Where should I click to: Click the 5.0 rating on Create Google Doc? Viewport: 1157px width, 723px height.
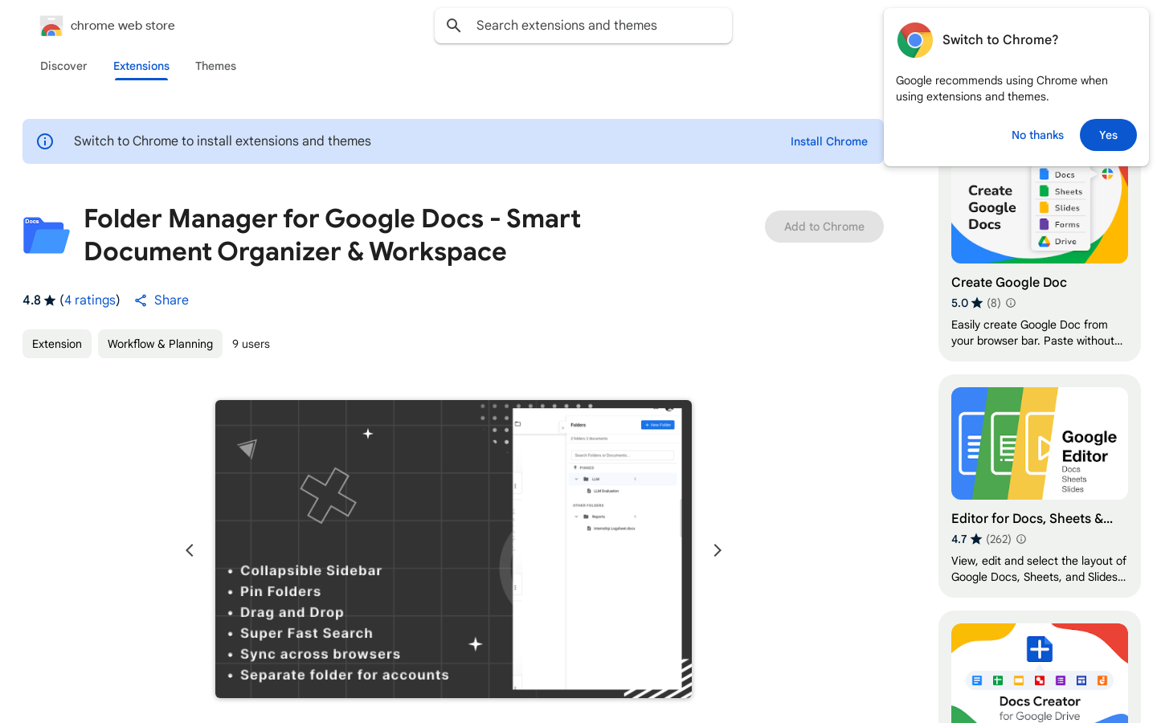(967, 303)
